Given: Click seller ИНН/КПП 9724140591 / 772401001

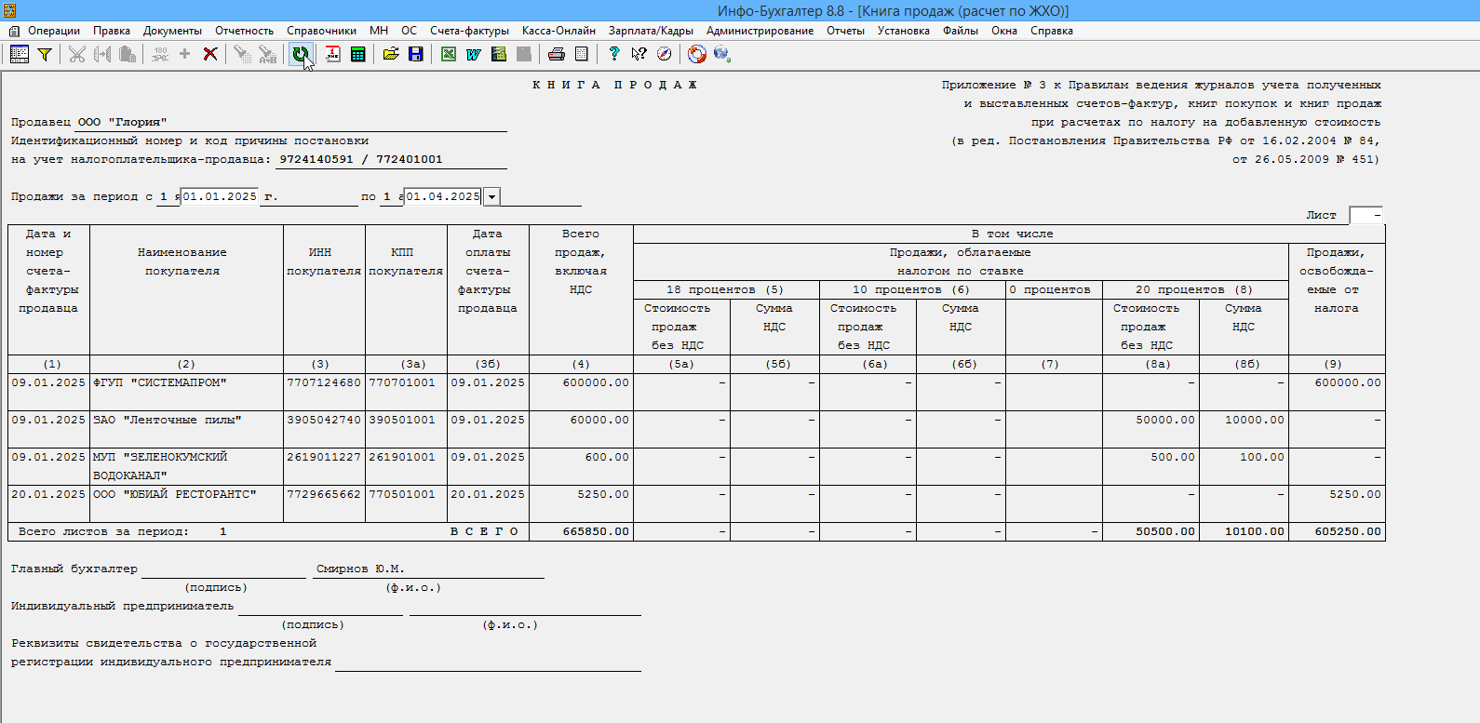Looking at the screenshot, I should point(361,159).
